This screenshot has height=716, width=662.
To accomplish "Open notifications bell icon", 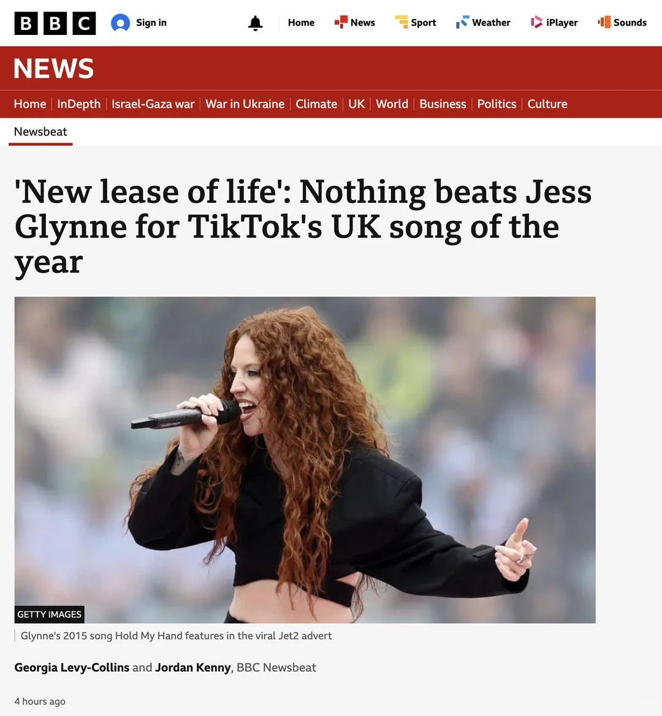I will (x=256, y=23).
